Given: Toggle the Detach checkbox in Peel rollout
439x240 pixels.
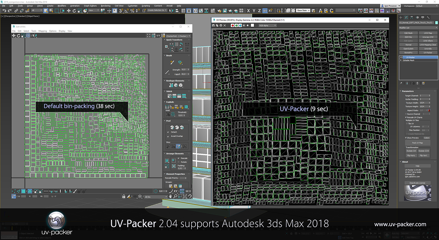Looking at the screenshot, I should click(168, 132).
